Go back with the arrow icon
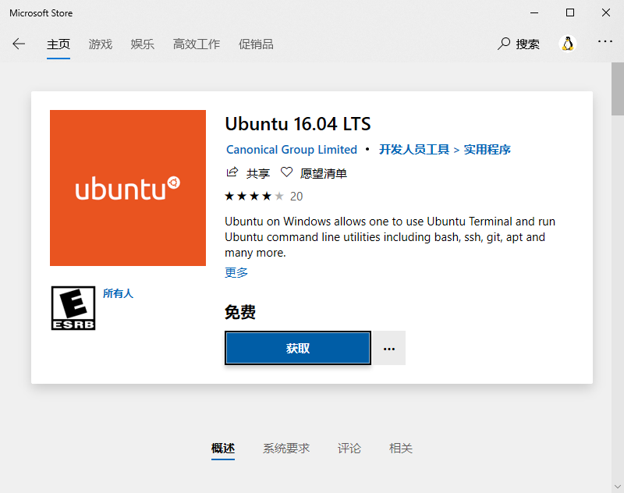The height and width of the screenshot is (493, 624). 19,44
